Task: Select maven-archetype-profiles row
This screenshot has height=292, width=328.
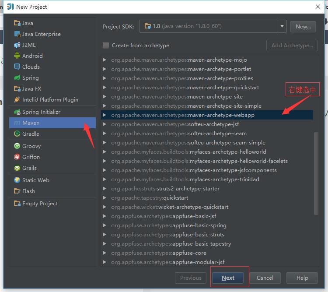Action: 207,78
